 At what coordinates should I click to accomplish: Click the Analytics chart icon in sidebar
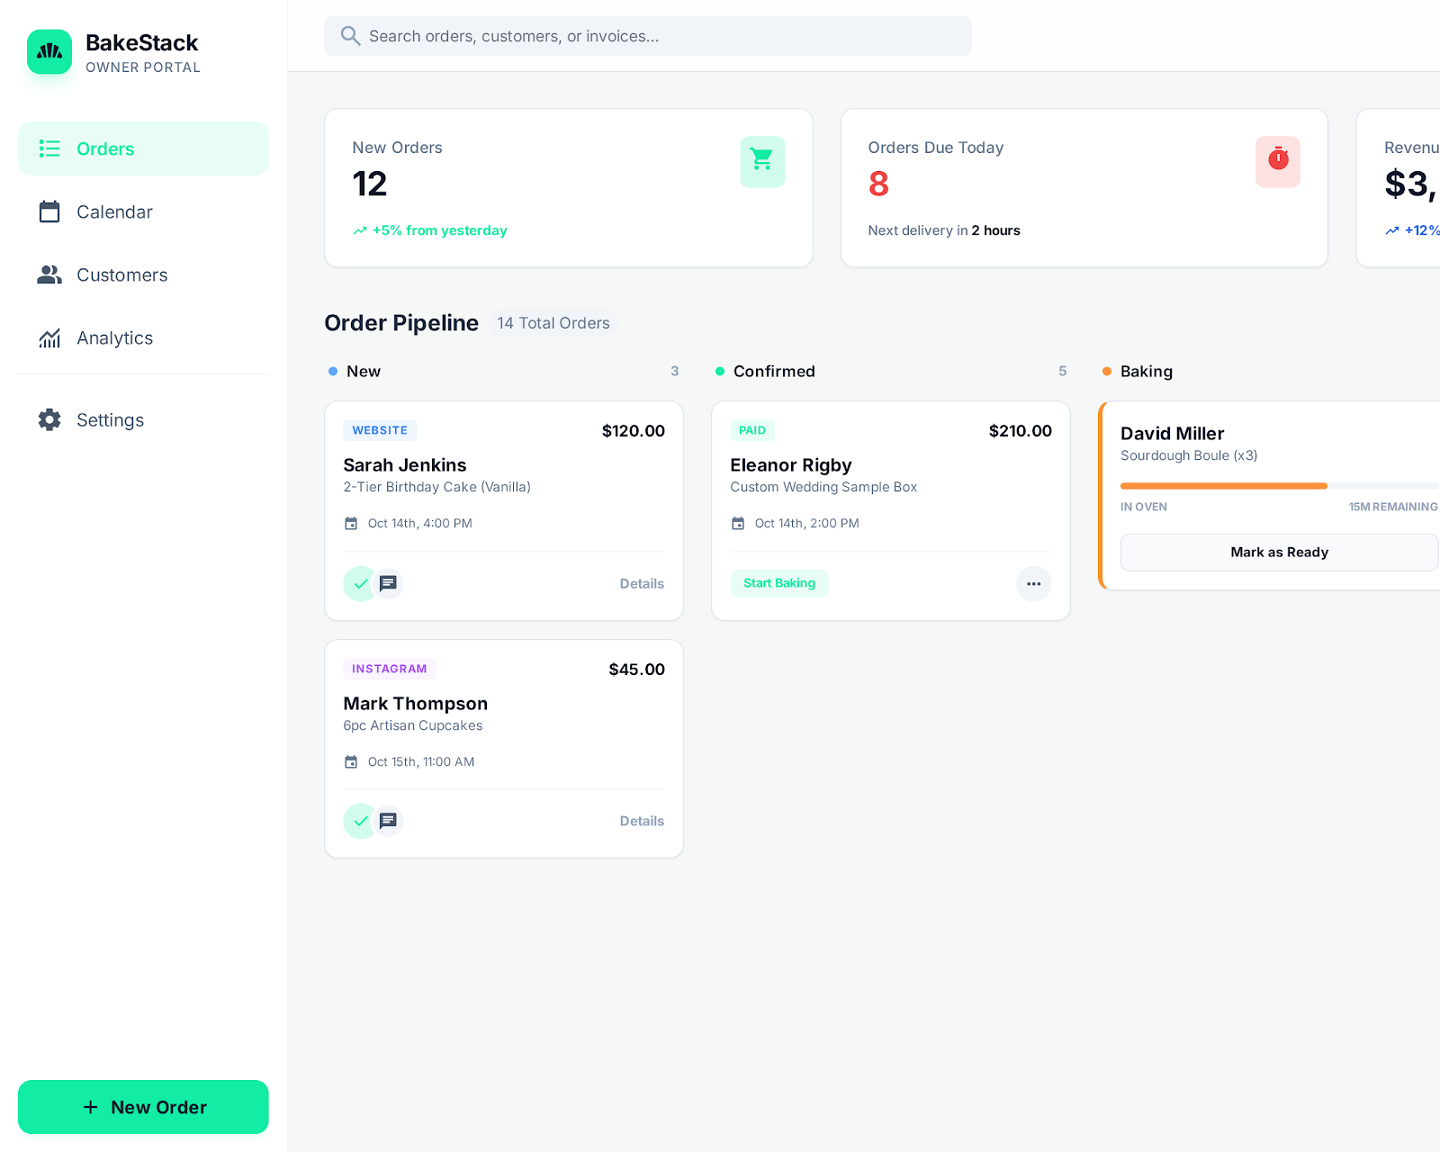point(49,338)
